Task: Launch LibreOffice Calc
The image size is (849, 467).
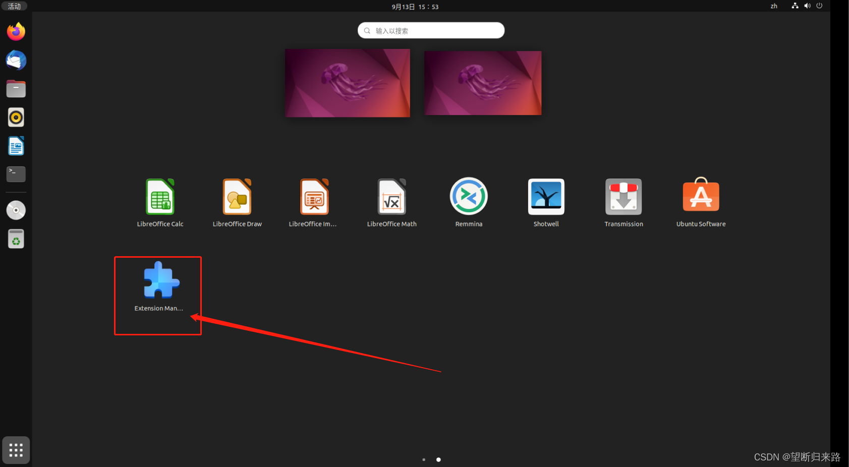Action: tap(160, 203)
